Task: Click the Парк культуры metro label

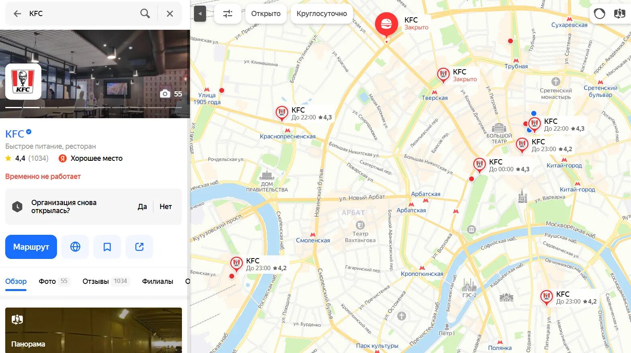Action: 377,346
